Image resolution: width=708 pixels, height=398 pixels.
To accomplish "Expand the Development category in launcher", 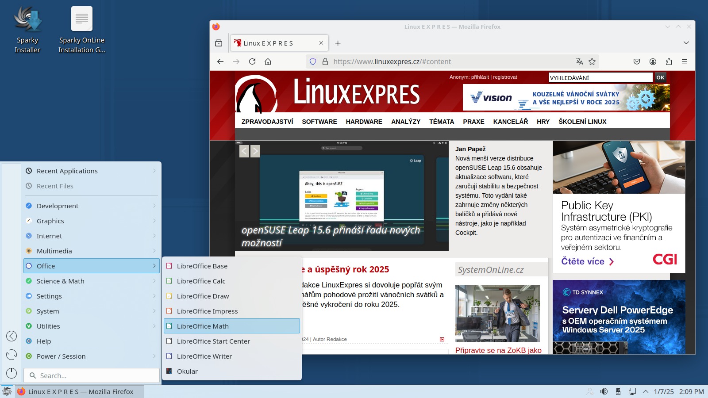I will (x=91, y=206).
